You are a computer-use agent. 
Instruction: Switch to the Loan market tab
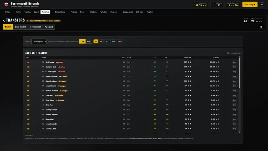pos(21,27)
